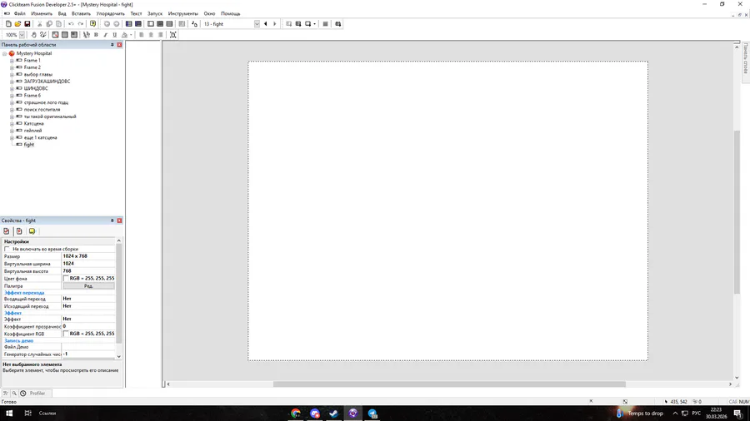This screenshot has height=421, width=750.
Task: Create a new application with toolbar icon
Action: [8, 24]
